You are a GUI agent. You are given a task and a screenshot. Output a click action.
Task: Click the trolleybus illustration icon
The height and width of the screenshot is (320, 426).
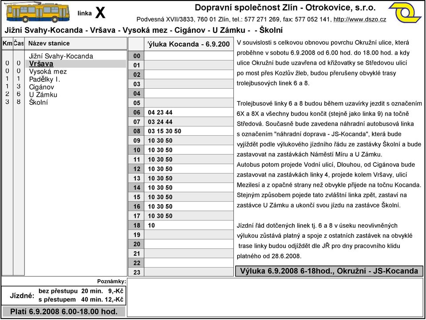(x=37, y=13)
